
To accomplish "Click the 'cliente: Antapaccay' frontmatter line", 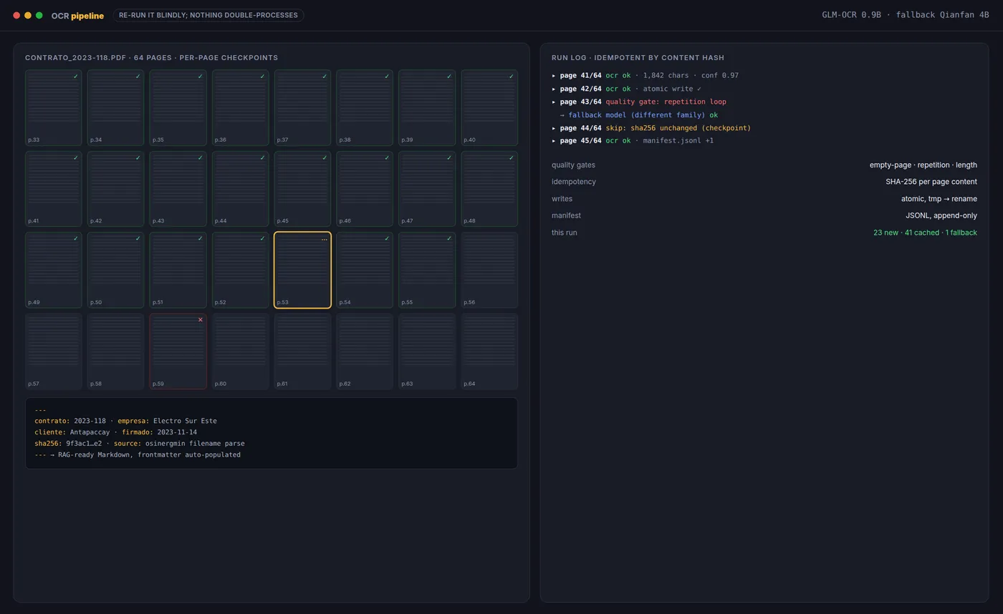I will (x=115, y=432).
